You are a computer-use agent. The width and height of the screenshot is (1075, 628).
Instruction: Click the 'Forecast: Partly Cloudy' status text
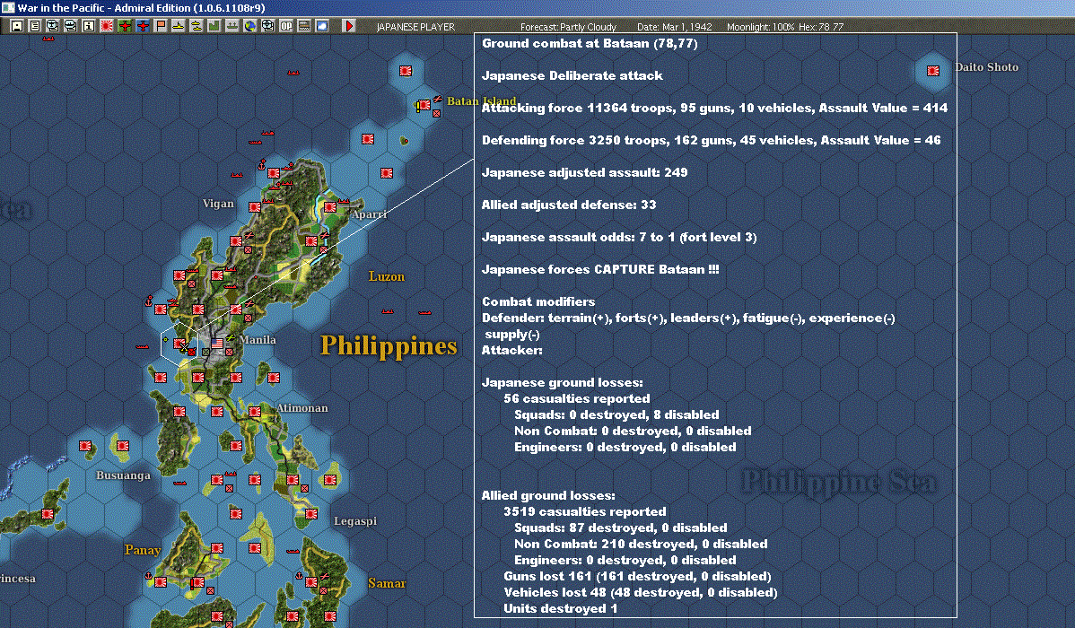[x=568, y=27]
